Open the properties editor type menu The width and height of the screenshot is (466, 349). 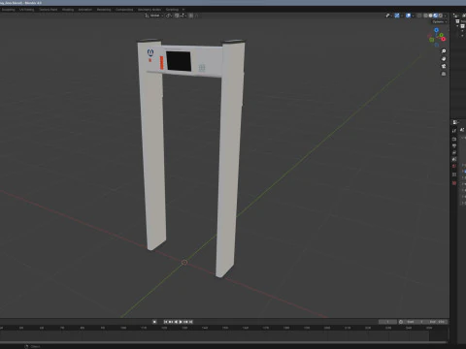(x=455, y=122)
